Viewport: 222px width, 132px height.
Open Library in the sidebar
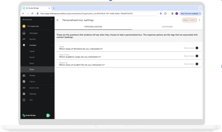tap(32, 81)
